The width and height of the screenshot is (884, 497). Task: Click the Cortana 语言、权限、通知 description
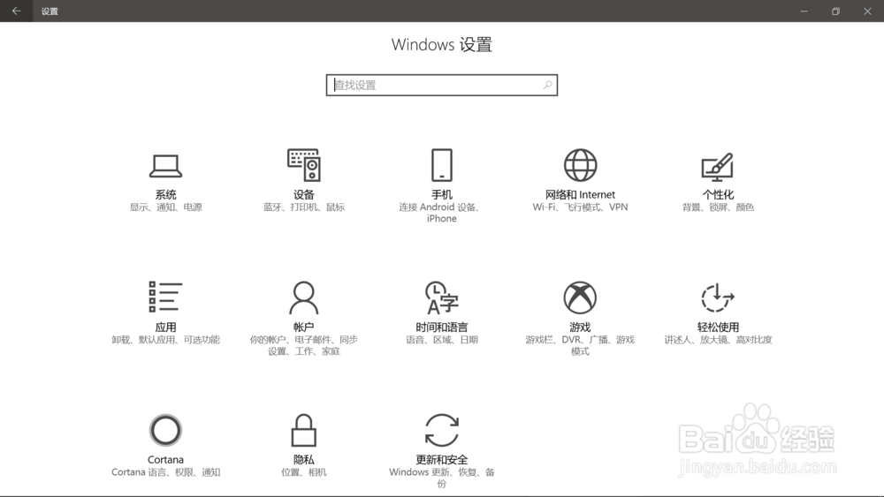165,472
